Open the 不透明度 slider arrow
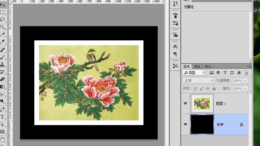Viewport: 260px width, 146px height. 245,81
